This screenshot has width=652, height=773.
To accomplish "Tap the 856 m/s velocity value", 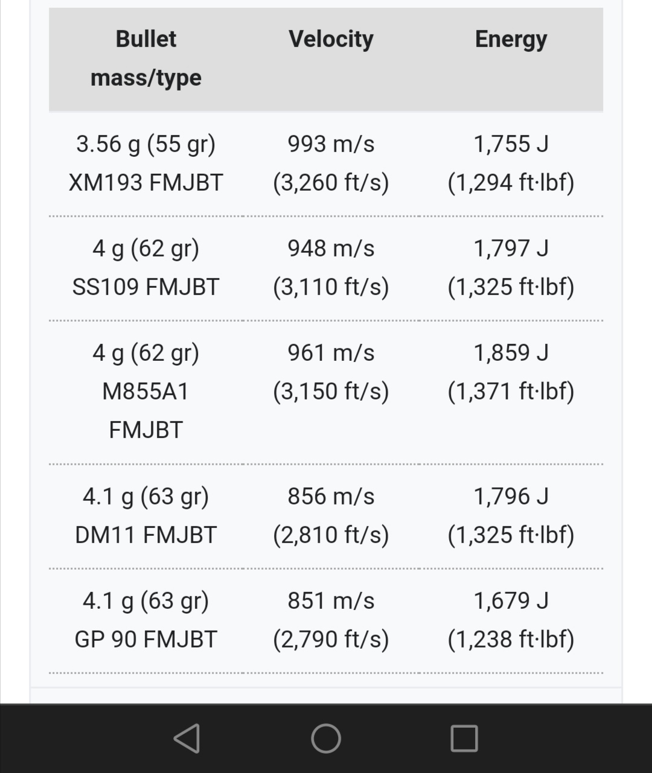I will (331, 497).
